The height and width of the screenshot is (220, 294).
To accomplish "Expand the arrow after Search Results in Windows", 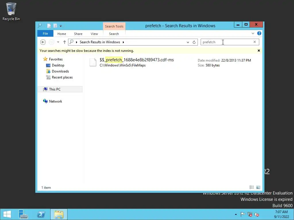I will coord(123,42).
